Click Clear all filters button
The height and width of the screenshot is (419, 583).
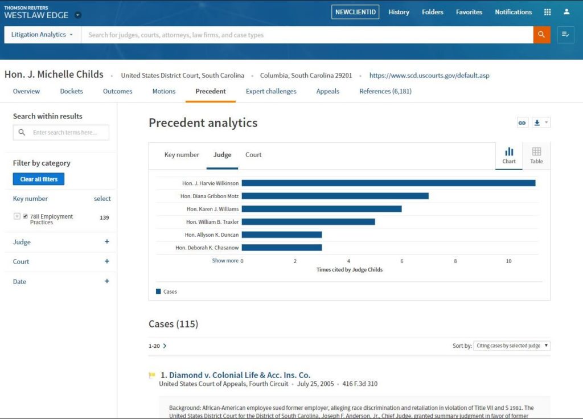point(39,179)
